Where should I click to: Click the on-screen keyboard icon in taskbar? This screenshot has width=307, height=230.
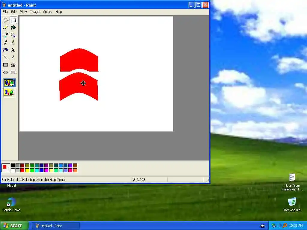coord(263,226)
